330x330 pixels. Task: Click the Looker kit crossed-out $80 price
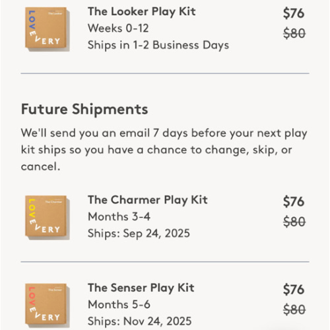pos(294,34)
